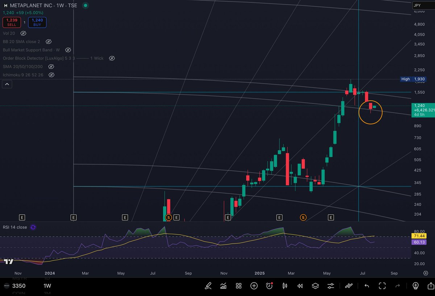
Task: Tap the order quantity 1 between Sell and Buy
Action: pos(25,22)
